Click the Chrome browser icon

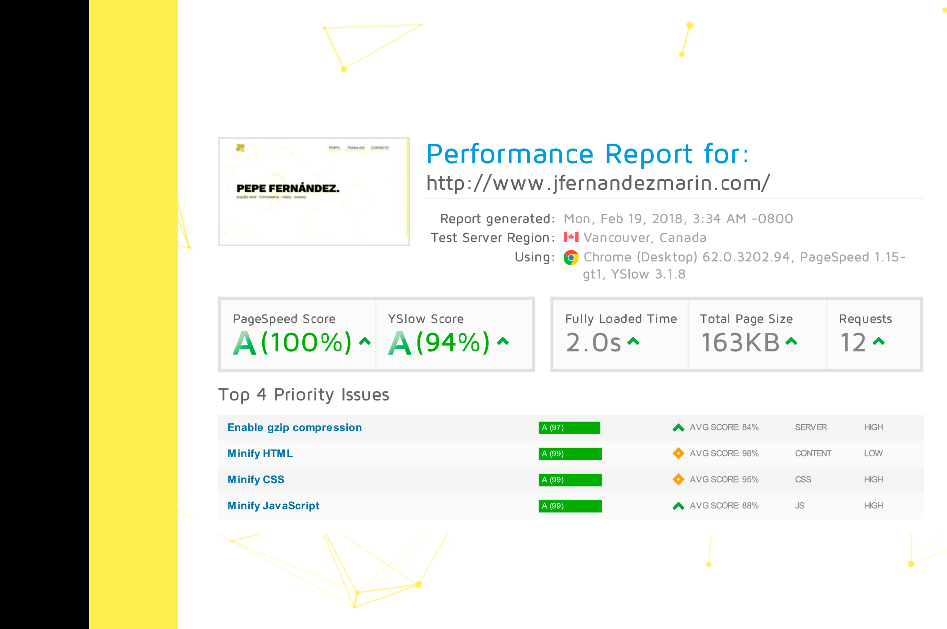(x=571, y=258)
